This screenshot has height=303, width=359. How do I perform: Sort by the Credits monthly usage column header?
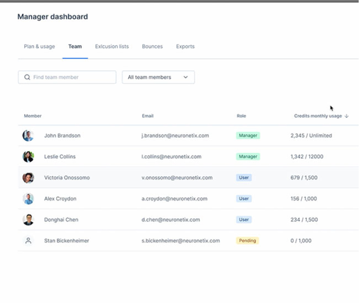[318, 116]
